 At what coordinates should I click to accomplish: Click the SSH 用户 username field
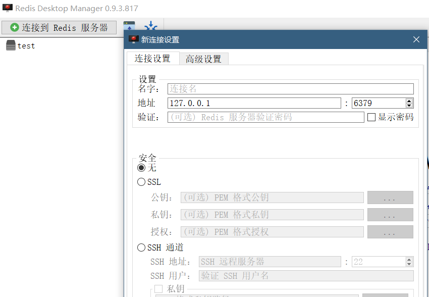click(306, 276)
